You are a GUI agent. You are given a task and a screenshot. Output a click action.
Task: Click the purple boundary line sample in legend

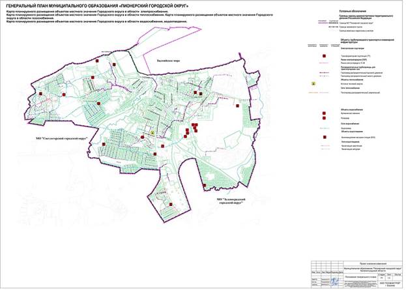coord(323,23)
